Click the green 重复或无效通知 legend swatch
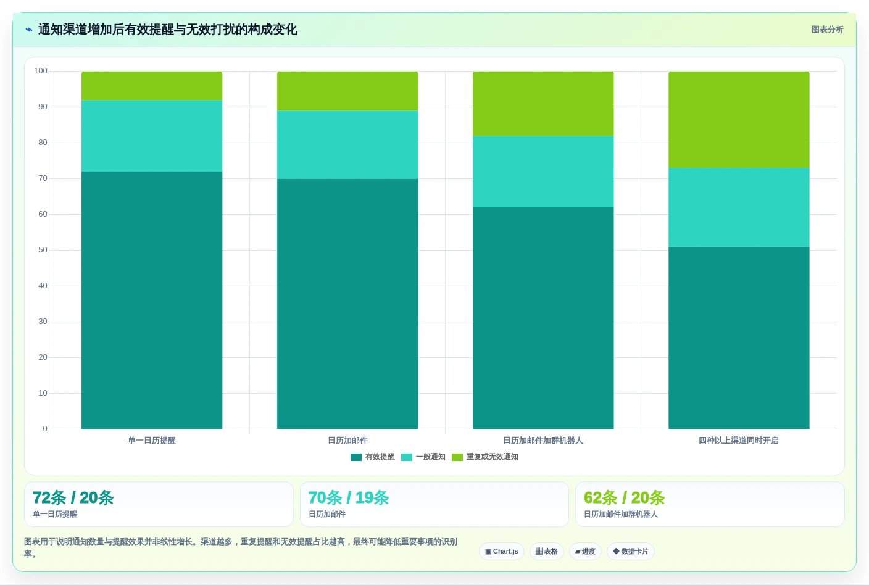Viewport: 869px width, 585px height. 457,457
